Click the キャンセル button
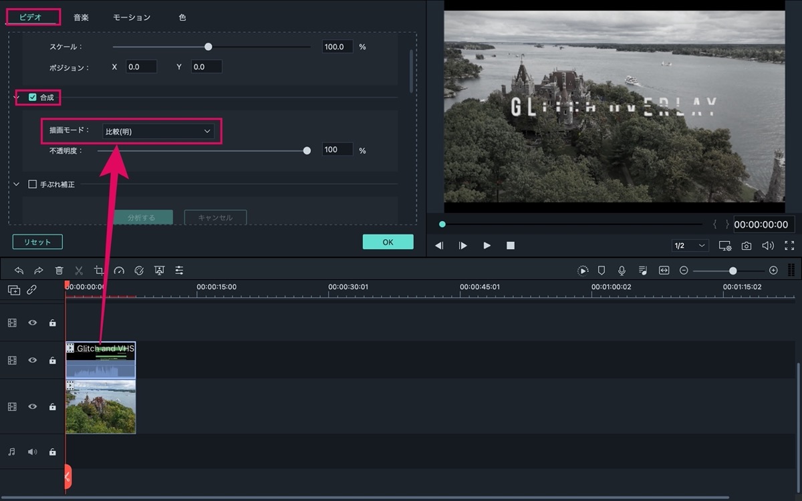 (215, 218)
